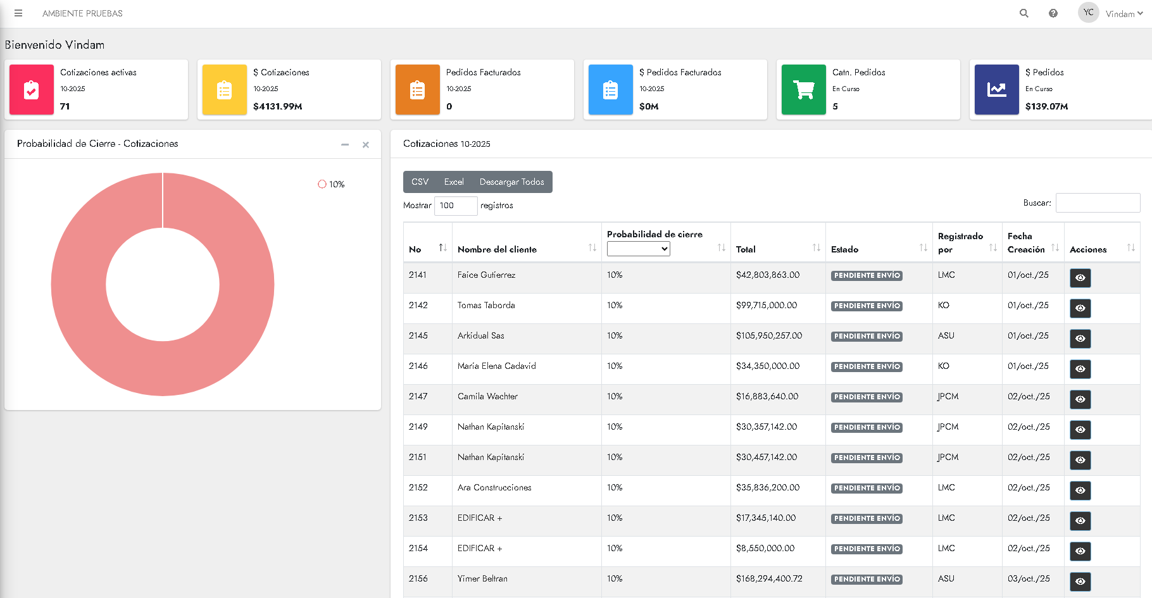Minimize the Probabilidad de Cierre panel

tap(345, 145)
